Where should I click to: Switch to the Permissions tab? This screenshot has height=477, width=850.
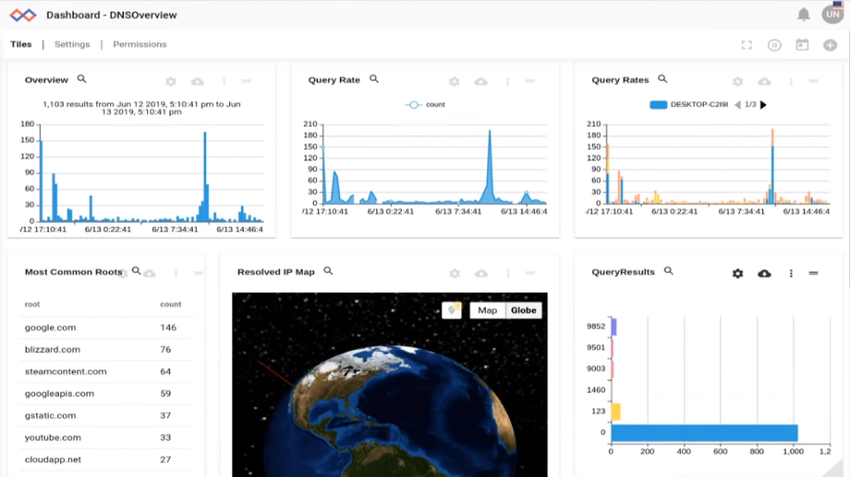[x=139, y=45]
